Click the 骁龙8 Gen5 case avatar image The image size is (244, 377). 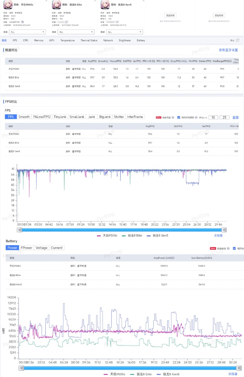click(x=105, y=4)
